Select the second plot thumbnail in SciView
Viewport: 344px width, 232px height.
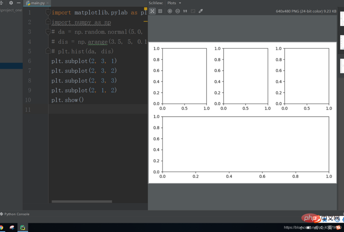click(342, 43)
